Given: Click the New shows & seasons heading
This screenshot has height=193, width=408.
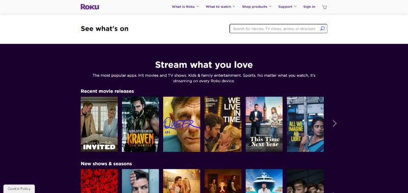Looking at the screenshot, I should [x=106, y=163].
